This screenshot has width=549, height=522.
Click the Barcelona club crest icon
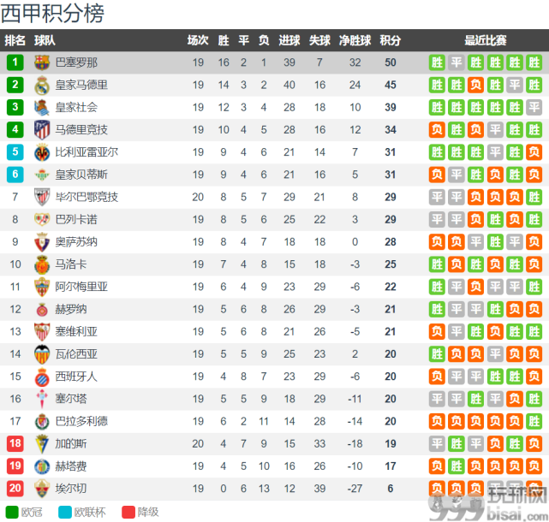tap(42, 62)
